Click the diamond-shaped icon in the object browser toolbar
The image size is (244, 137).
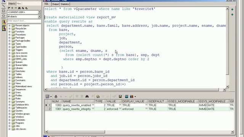tap(12, 8)
